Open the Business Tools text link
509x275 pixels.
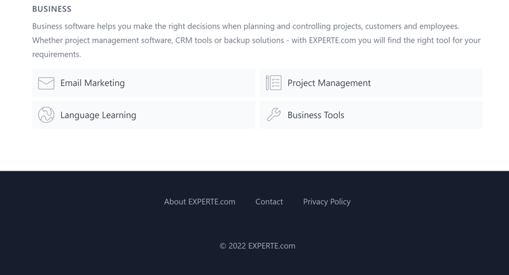click(x=316, y=115)
